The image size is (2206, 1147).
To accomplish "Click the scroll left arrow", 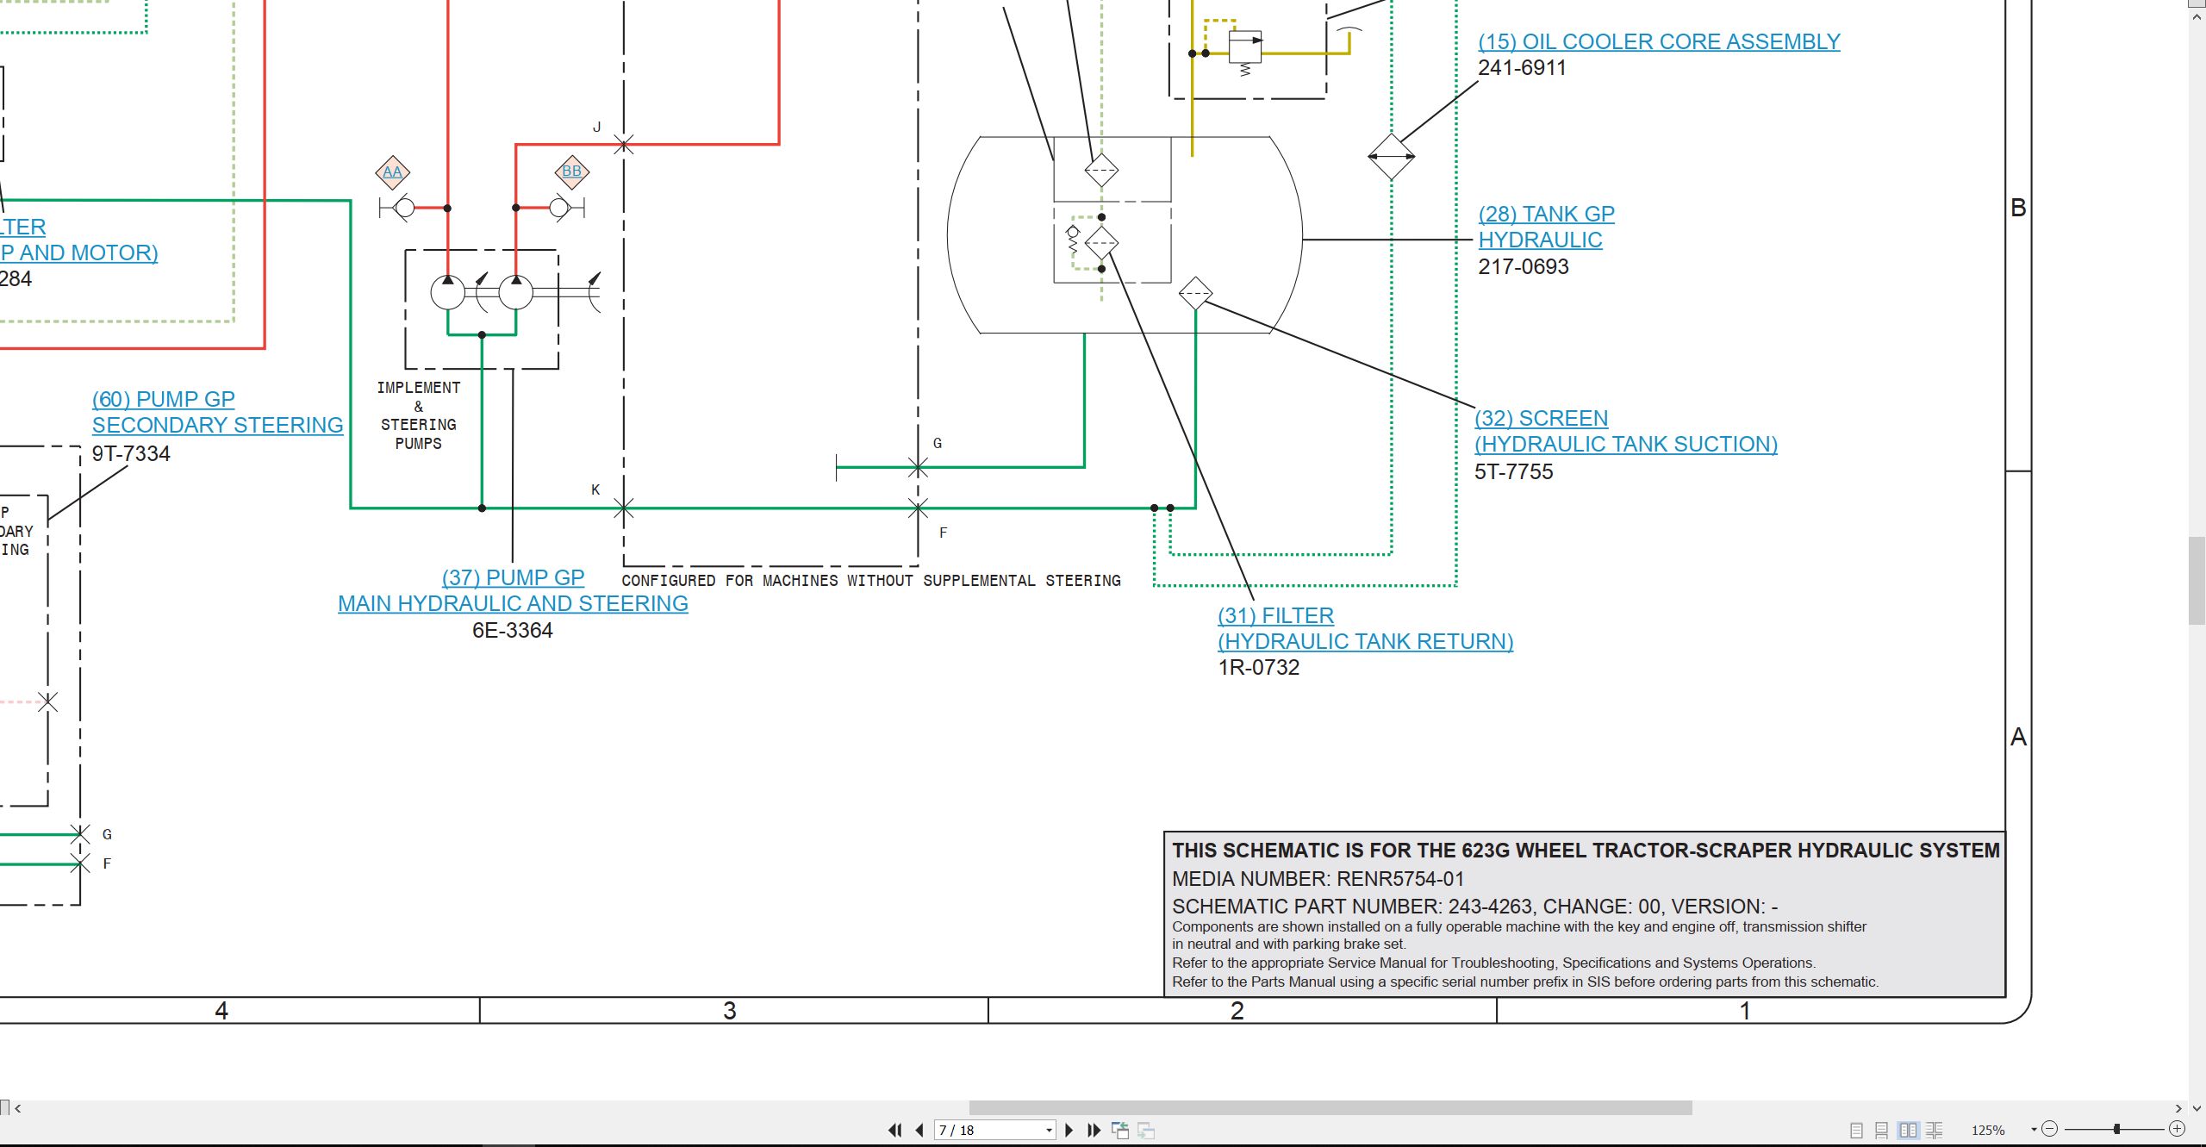I will click(x=18, y=1108).
